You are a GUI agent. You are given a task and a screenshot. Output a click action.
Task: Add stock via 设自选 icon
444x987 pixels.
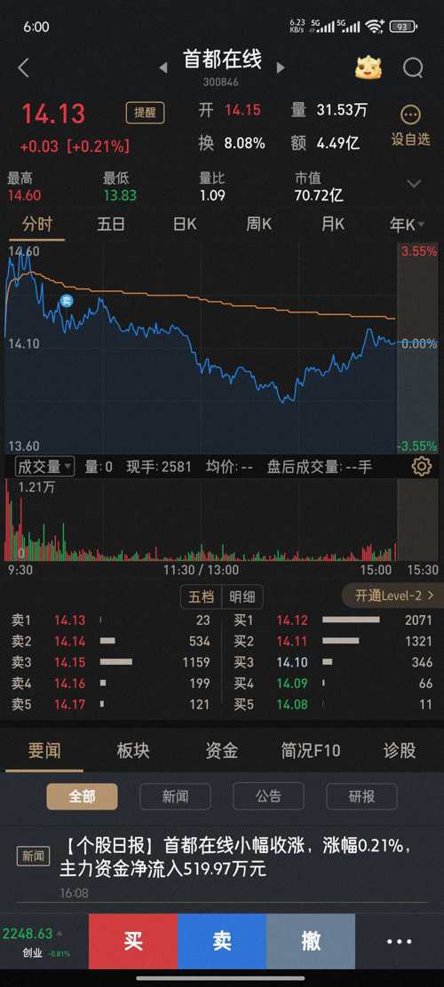click(410, 126)
